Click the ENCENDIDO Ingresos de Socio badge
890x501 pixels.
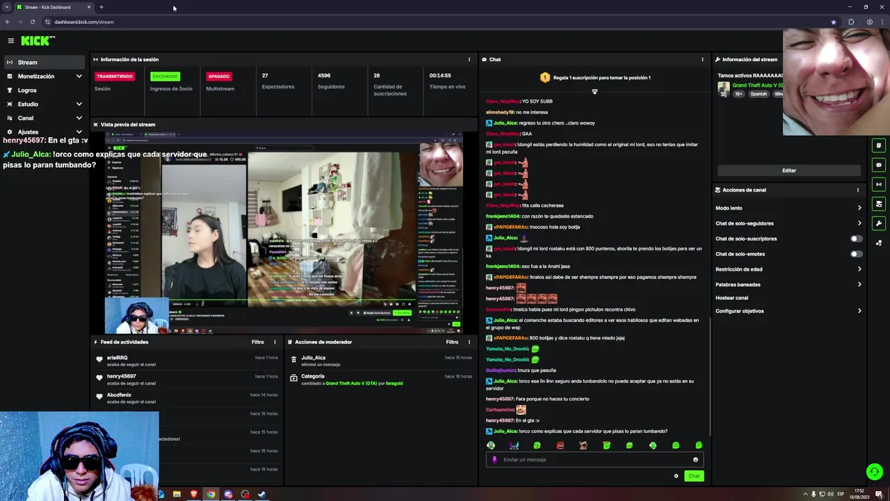click(165, 76)
